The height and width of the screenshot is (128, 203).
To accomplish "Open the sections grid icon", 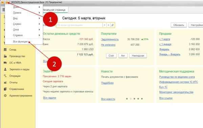I will tap(4, 10).
